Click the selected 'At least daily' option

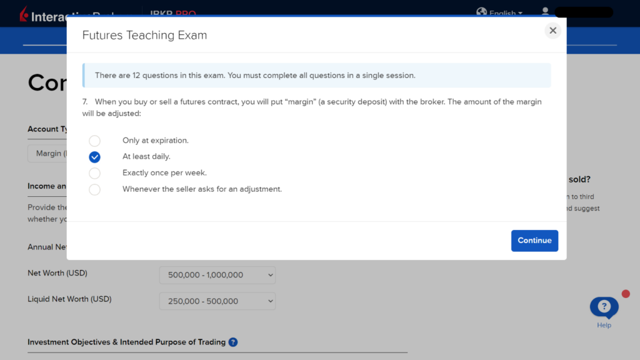[x=94, y=157]
